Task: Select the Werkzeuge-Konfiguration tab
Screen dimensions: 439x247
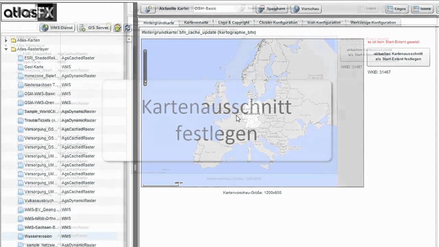Action: pyautogui.click(x=373, y=23)
